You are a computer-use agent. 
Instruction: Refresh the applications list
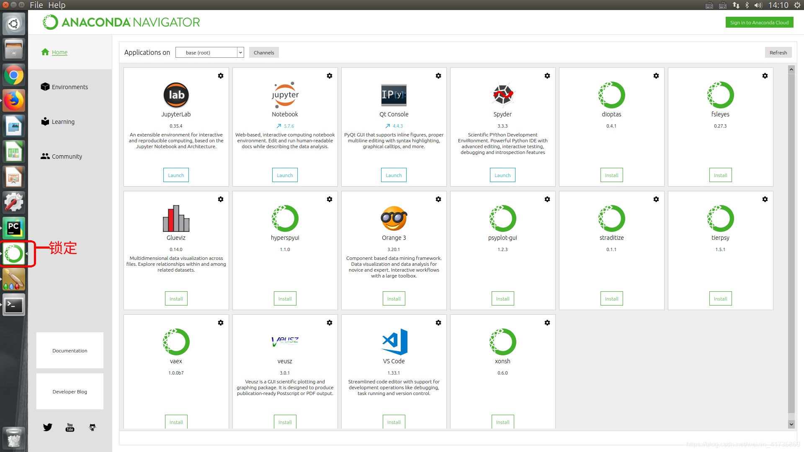pos(778,52)
